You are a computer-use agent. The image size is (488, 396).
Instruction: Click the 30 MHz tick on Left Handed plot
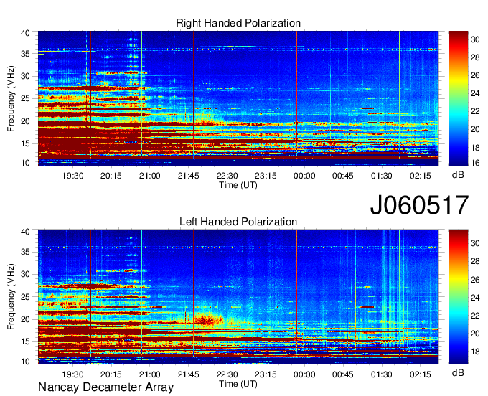[x=25, y=274]
